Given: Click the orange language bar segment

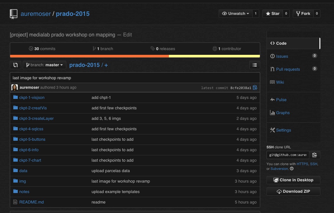Looking at the screenshot, I should click(x=89, y=56).
